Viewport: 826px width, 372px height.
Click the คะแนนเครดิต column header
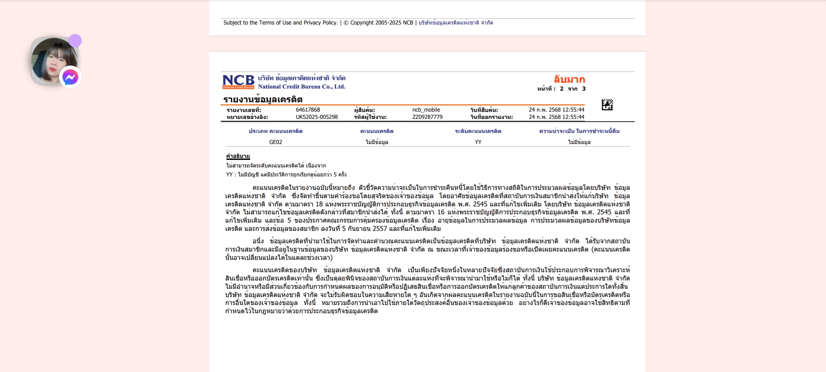click(377, 131)
